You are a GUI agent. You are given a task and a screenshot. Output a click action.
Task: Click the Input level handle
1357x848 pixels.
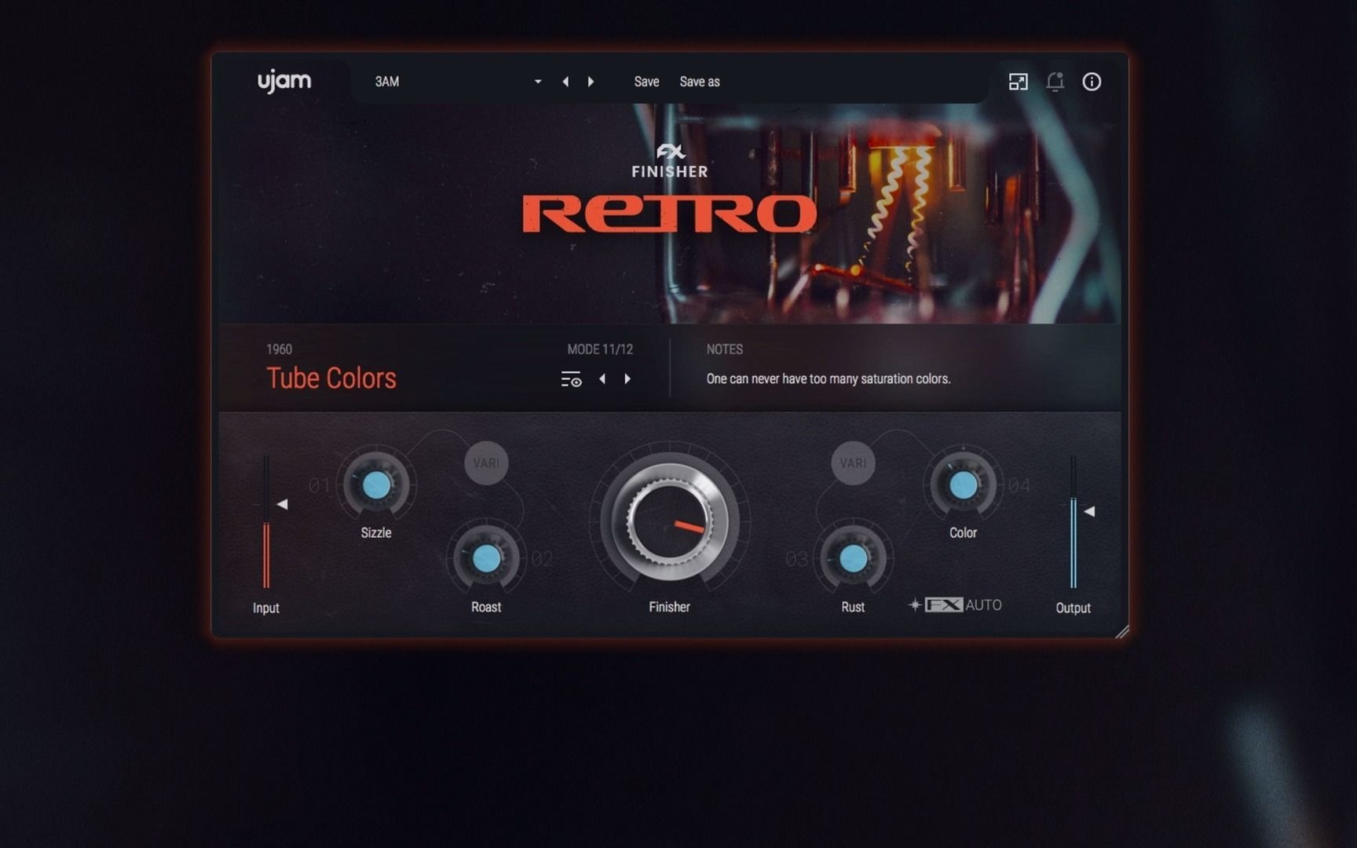(283, 504)
